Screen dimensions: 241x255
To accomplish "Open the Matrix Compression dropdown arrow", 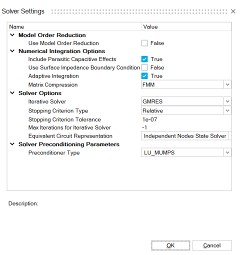I will coord(227,84).
